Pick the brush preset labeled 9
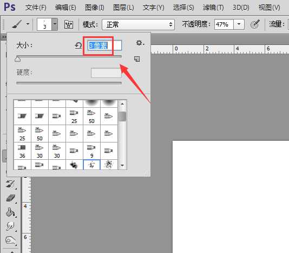Screen dimensions: 289x253 [91, 151]
